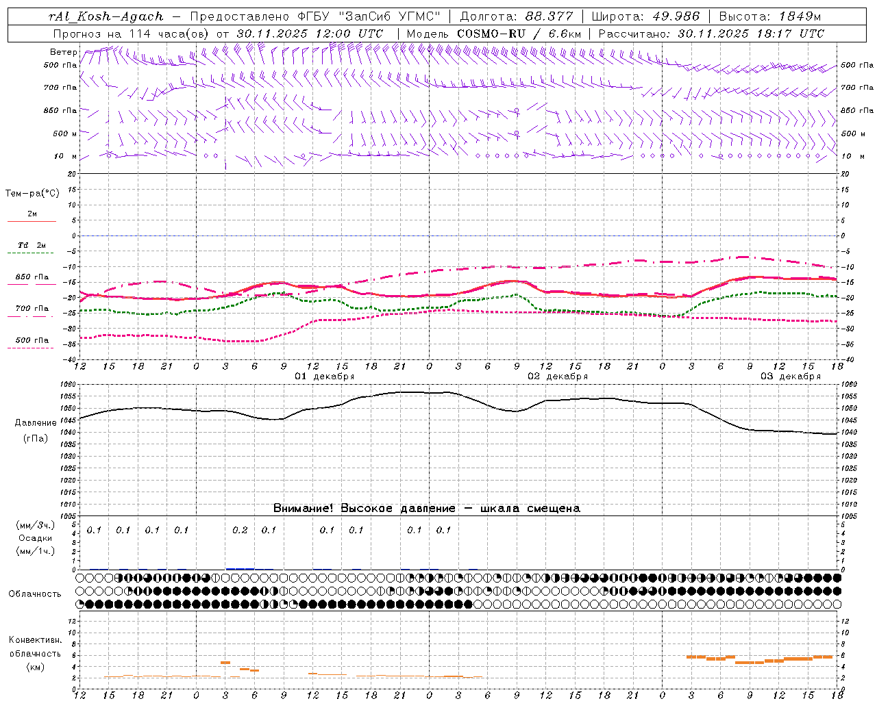877x701 pixels.
Task: Click the Ветер panel label
Action: tap(64, 52)
